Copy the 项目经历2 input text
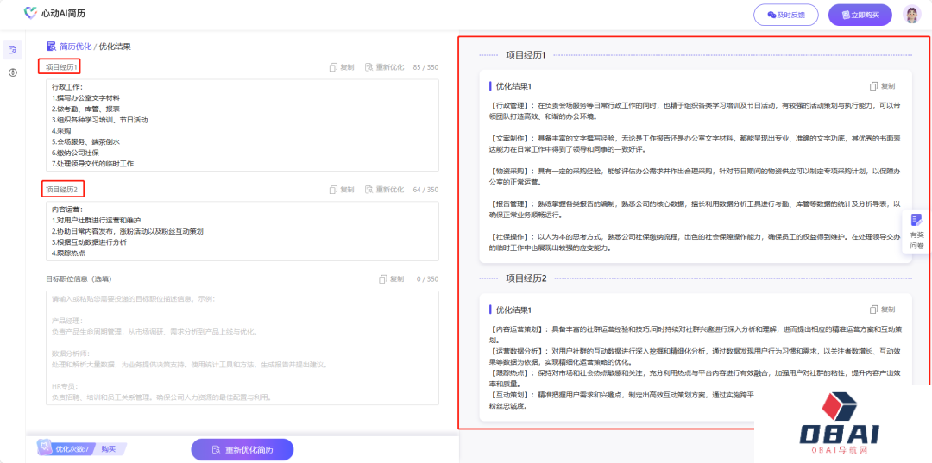Image resolution: width=932 pixels, height=463 pixels. point(342,190)
